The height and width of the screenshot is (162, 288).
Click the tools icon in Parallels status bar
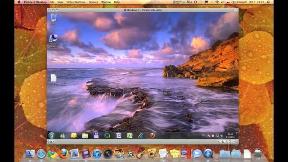223,142
